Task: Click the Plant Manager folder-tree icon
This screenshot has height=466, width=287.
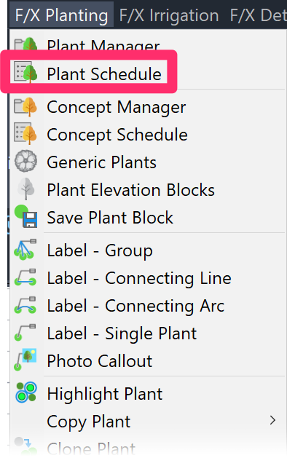Action: (x=26, y=44)
